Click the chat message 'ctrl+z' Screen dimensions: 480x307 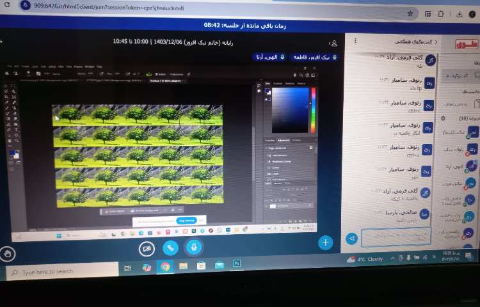coord(413,155)
